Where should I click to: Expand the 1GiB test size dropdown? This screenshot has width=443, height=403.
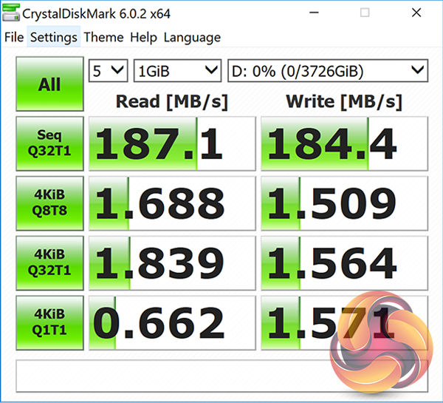[x=177, y=71]
